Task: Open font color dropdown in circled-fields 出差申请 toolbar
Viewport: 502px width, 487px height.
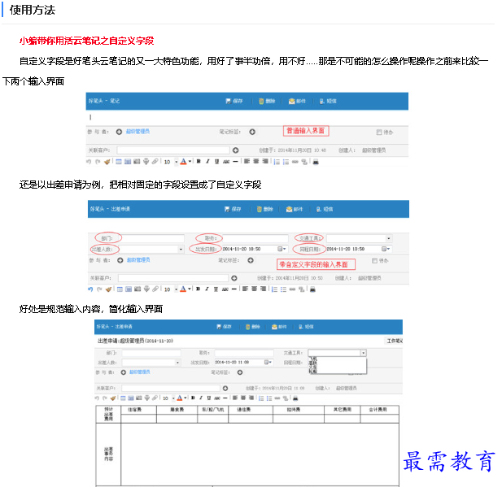Action: [x=190, y=289]
